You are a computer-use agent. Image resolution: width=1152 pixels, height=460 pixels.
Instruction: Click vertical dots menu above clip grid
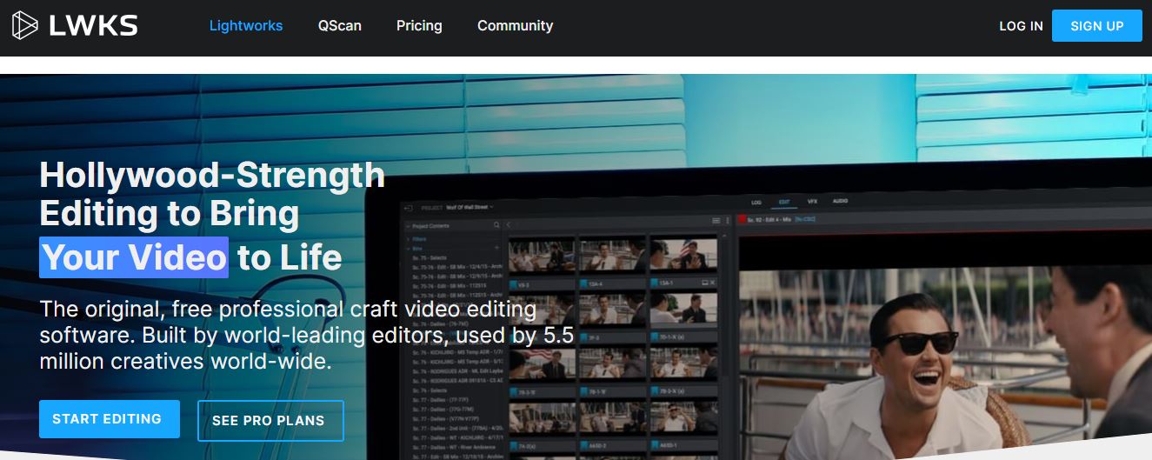pyautogui.click(x=728, y=221)
